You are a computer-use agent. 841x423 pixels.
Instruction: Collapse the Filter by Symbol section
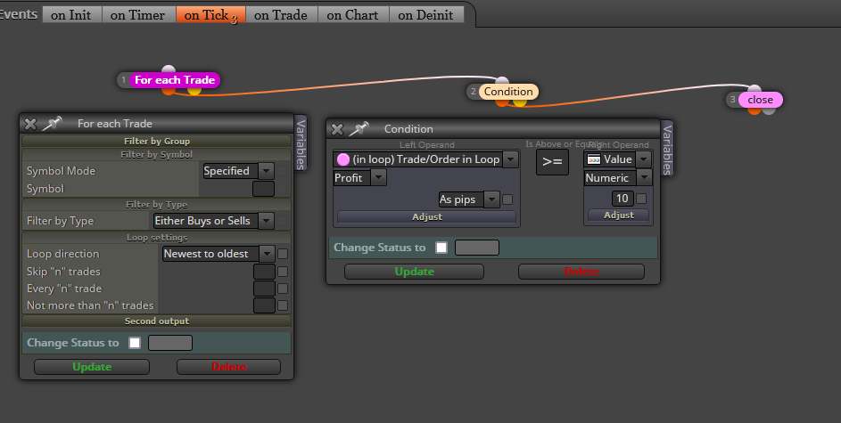(x=157, y=155)
